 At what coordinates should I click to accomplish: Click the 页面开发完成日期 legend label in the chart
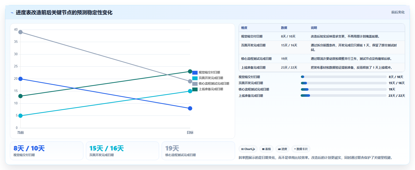tap(211, 78)
